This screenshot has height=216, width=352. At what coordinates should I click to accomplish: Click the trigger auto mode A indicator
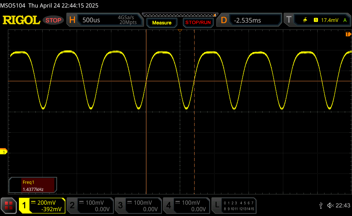[x=345, y=20]
